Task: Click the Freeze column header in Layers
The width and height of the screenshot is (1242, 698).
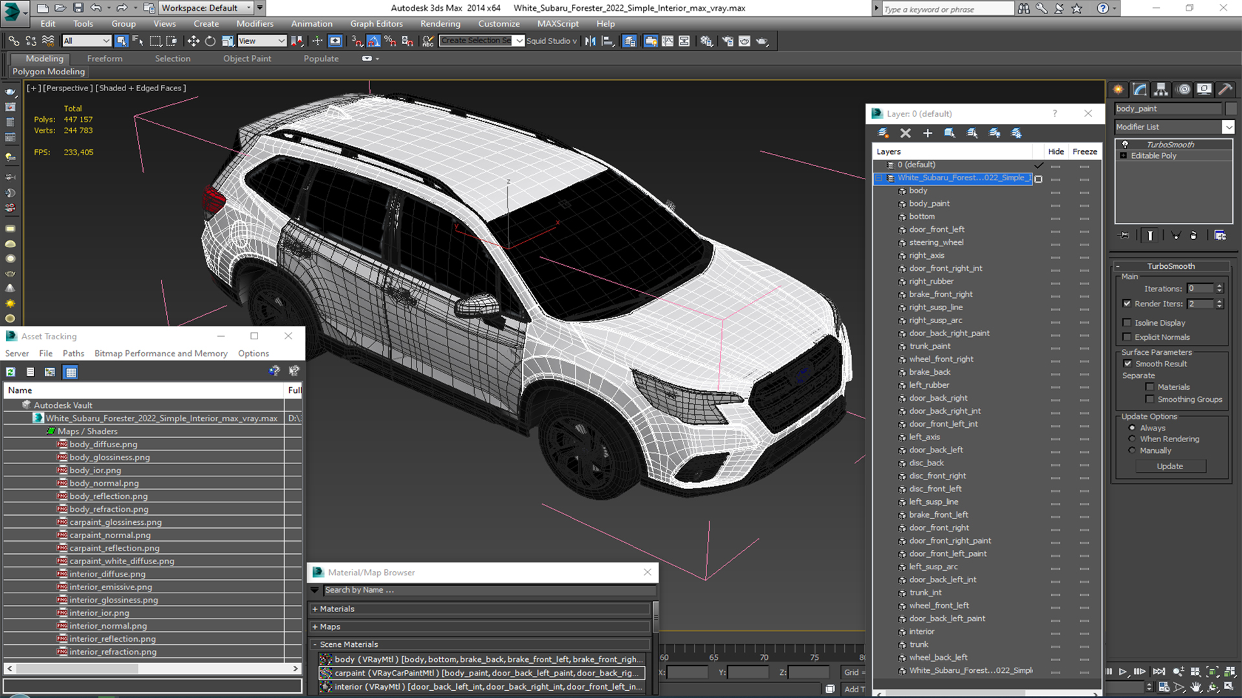Action: (1084, 151)
